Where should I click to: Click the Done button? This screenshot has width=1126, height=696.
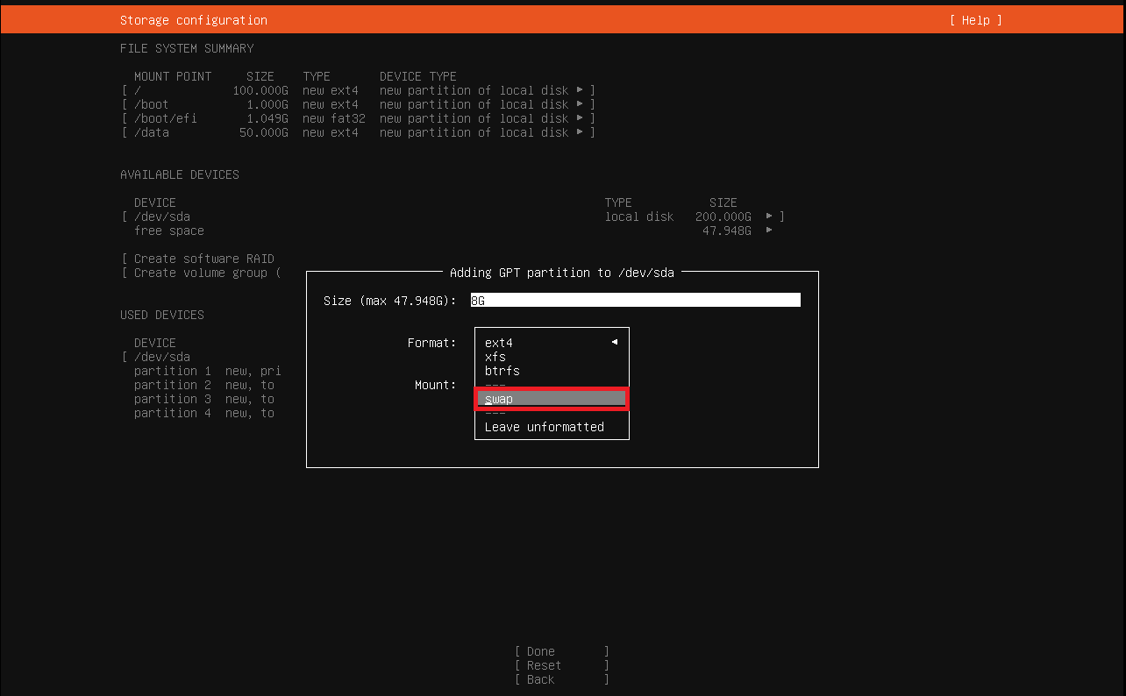[x=562, y=651]
